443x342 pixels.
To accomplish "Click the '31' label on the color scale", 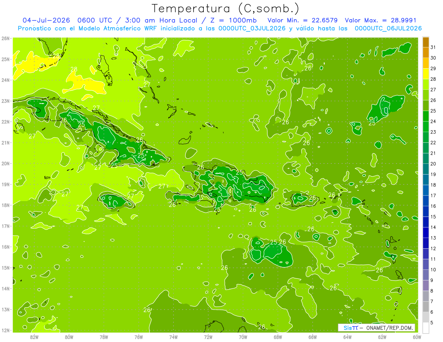I will (x=433, y=47).
